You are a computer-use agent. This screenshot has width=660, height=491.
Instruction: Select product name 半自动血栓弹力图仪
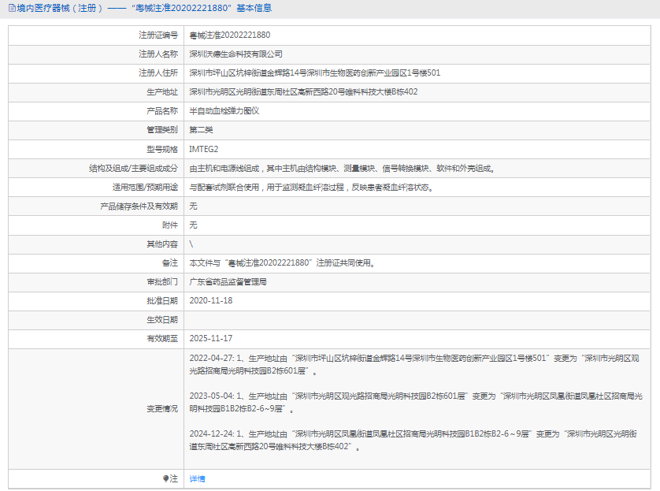(224, 111)
